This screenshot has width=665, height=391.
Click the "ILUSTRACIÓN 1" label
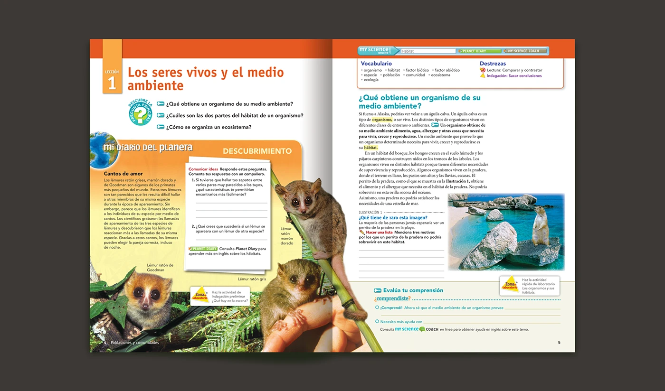point(370,213)
